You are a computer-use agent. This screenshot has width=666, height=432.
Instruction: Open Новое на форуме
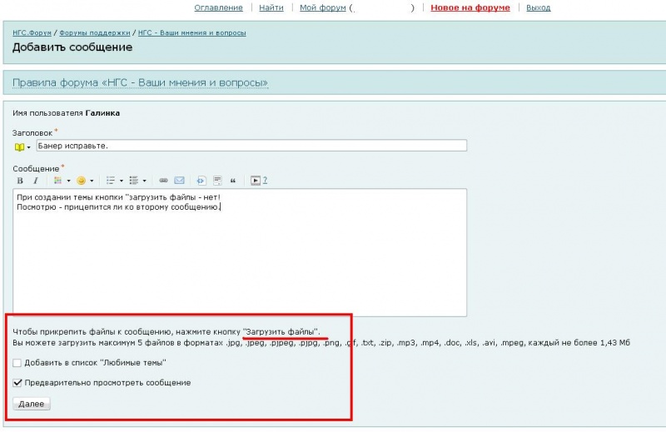(470, 7)
